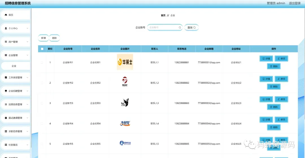305x158 pixels.
Task: Click the icon beside 社区留言
Action: pyautogui.click(x=6, y=144)
